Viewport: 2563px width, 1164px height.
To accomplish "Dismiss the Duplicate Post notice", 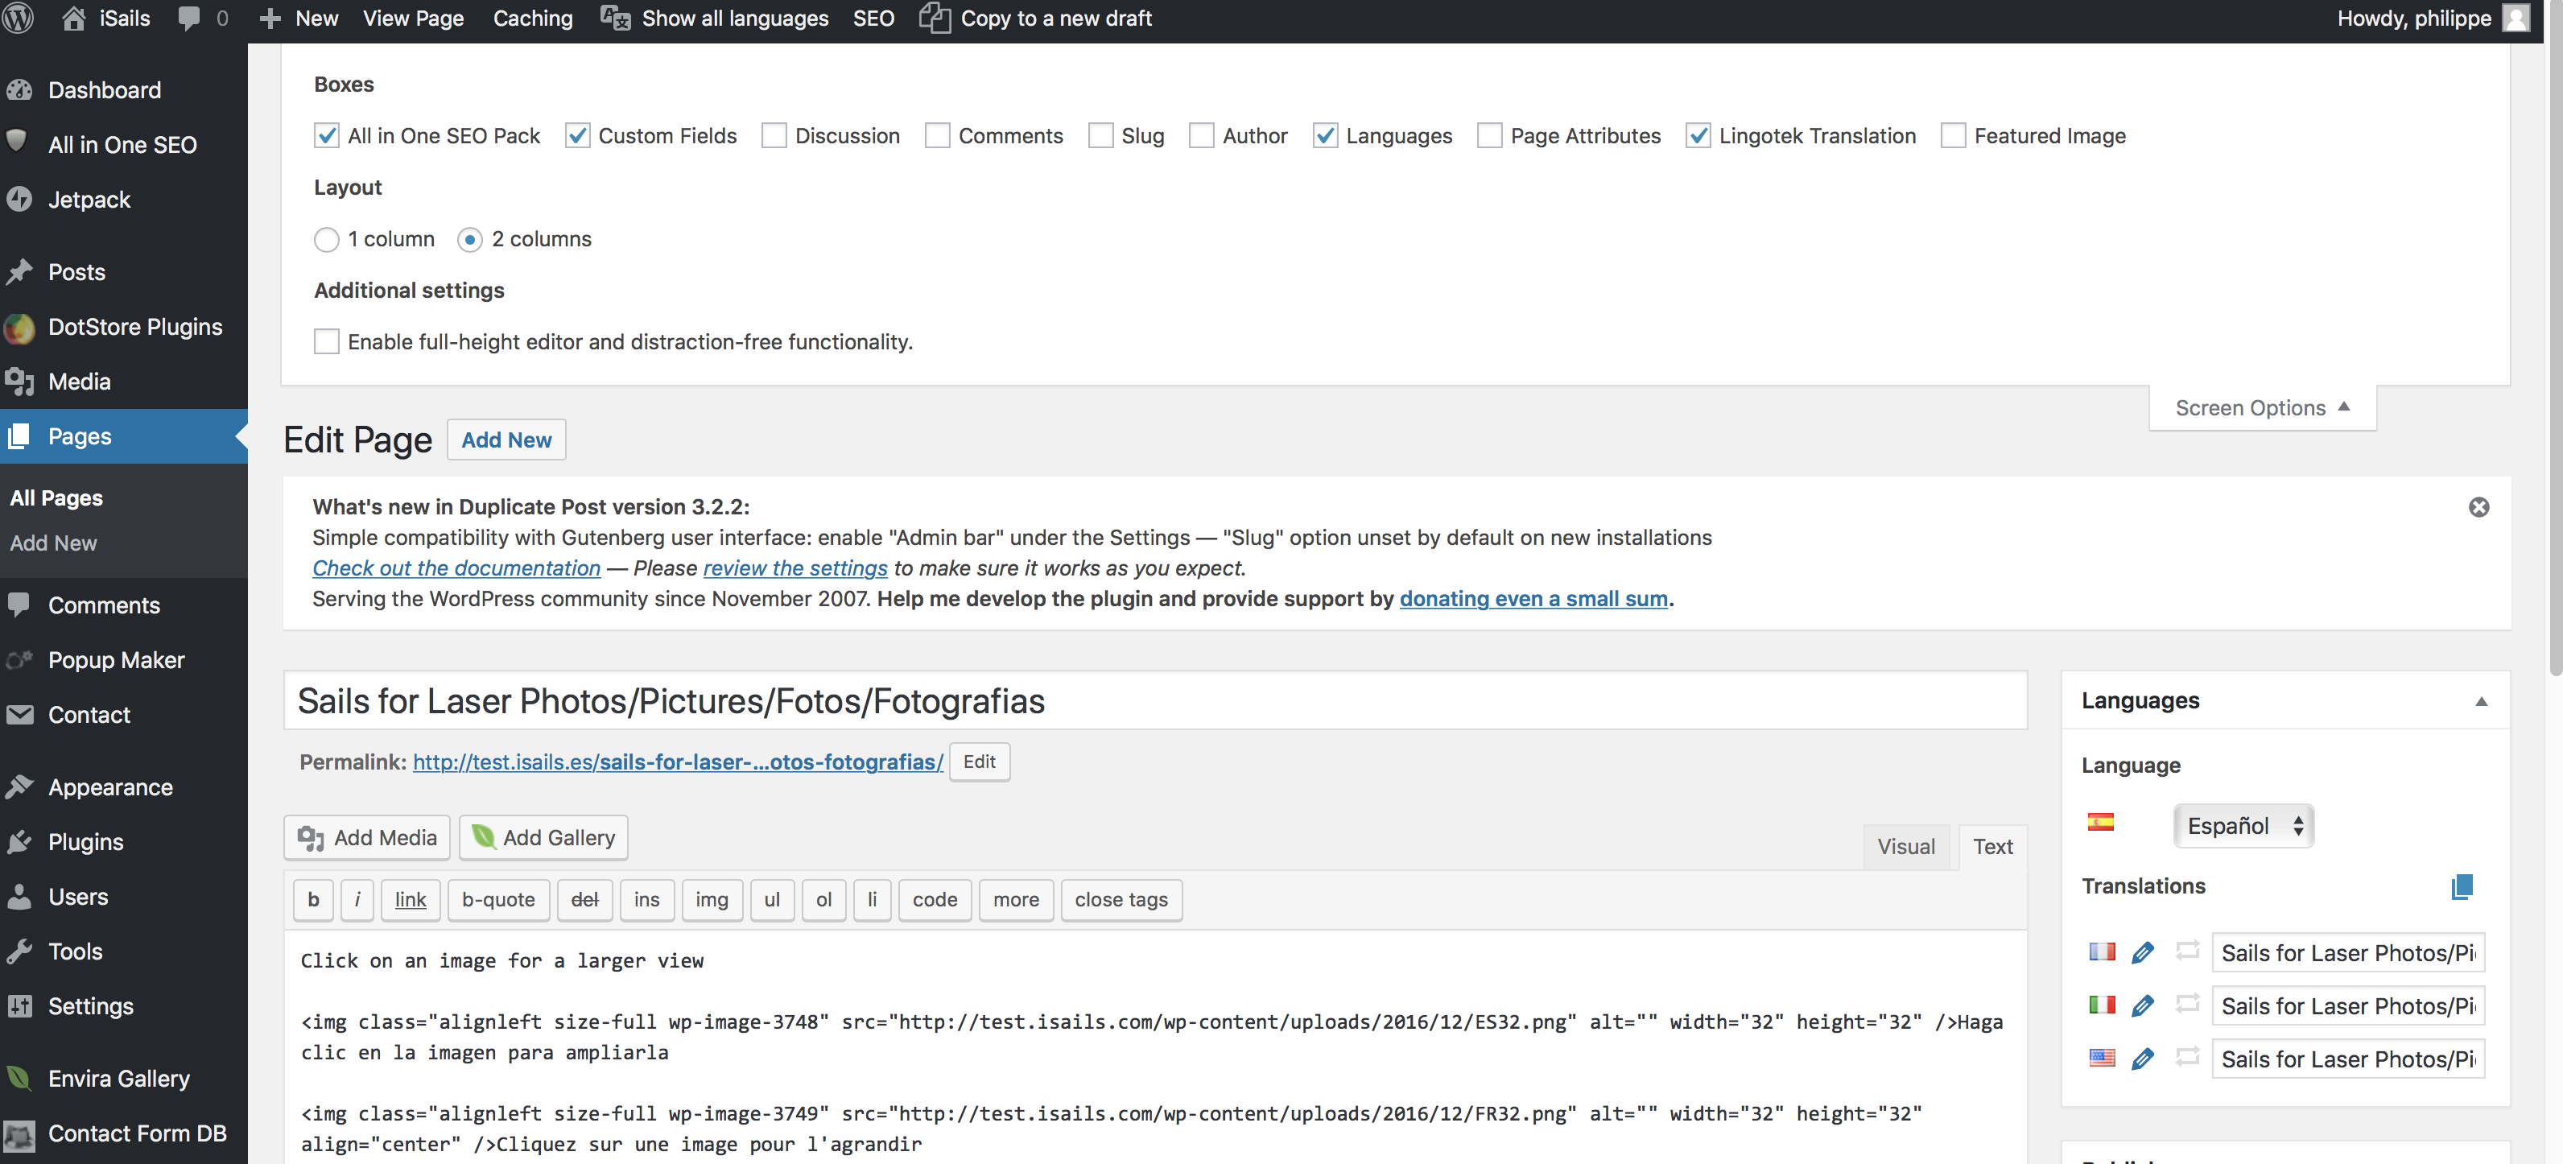I will pyautogui.click(x=2478, y=506).
